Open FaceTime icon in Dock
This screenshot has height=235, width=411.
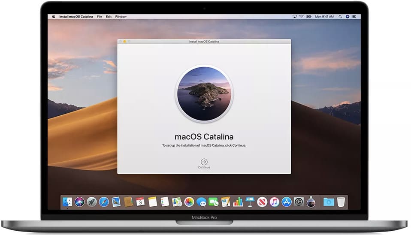(x=213, y=202)
